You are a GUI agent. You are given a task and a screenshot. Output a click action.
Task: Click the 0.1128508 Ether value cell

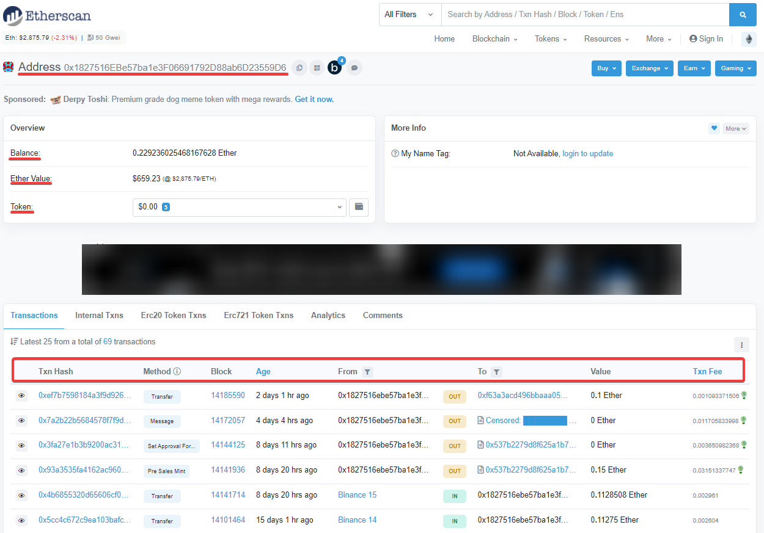click(x=619, y=495)
